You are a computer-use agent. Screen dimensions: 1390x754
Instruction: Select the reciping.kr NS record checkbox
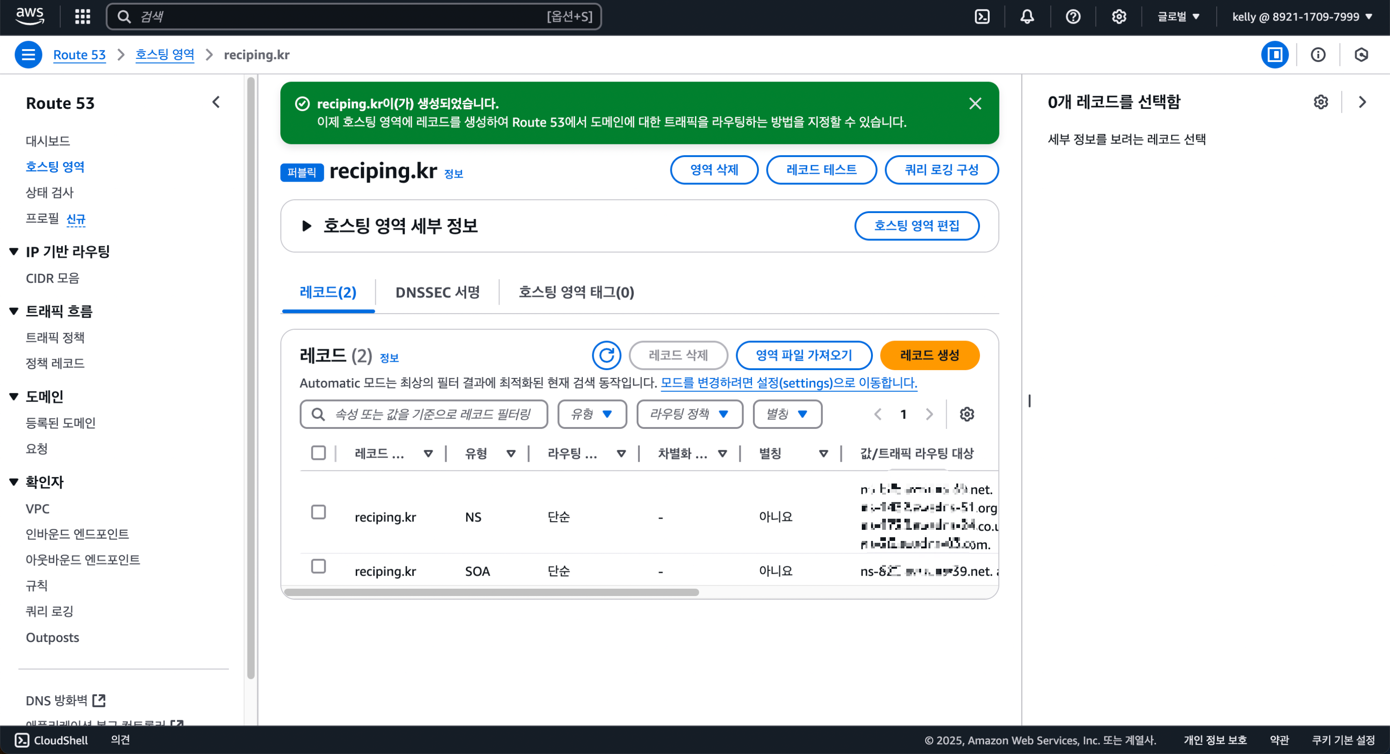(x=318, y=512)
